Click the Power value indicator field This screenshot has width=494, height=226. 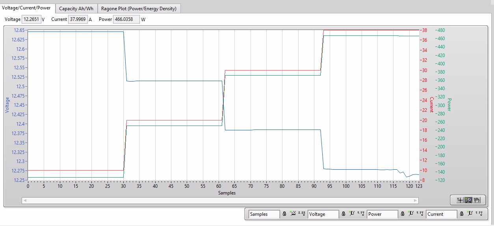point(126,19)
